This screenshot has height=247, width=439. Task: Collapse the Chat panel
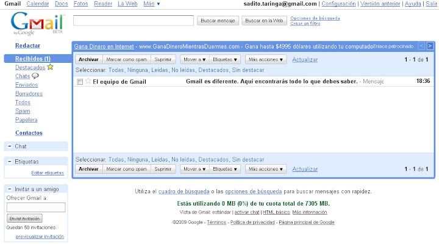tap(10, 146)
